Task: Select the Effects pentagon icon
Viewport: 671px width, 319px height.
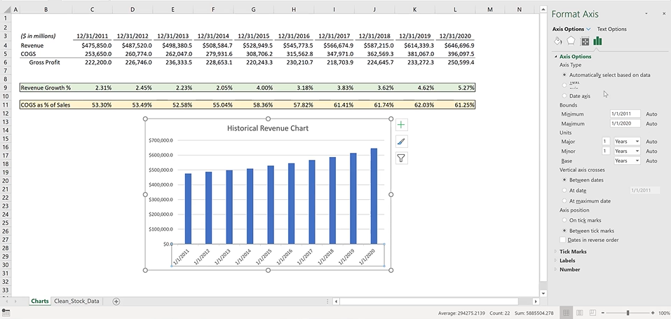Action: click(571, 41)
